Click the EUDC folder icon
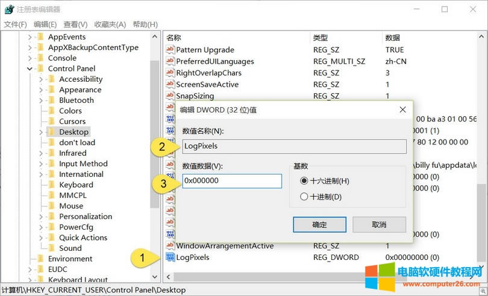The height and width of the screenshot is (296, 488). click(x=40, y=270)
